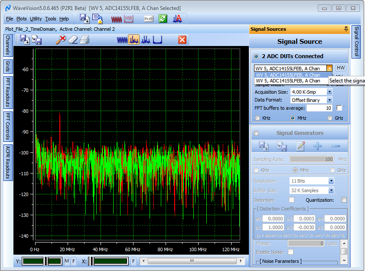Screen dimensions: 365x272
Task: Click the green refresh icon in main toolbar
Action: click(x=163, y=19)
